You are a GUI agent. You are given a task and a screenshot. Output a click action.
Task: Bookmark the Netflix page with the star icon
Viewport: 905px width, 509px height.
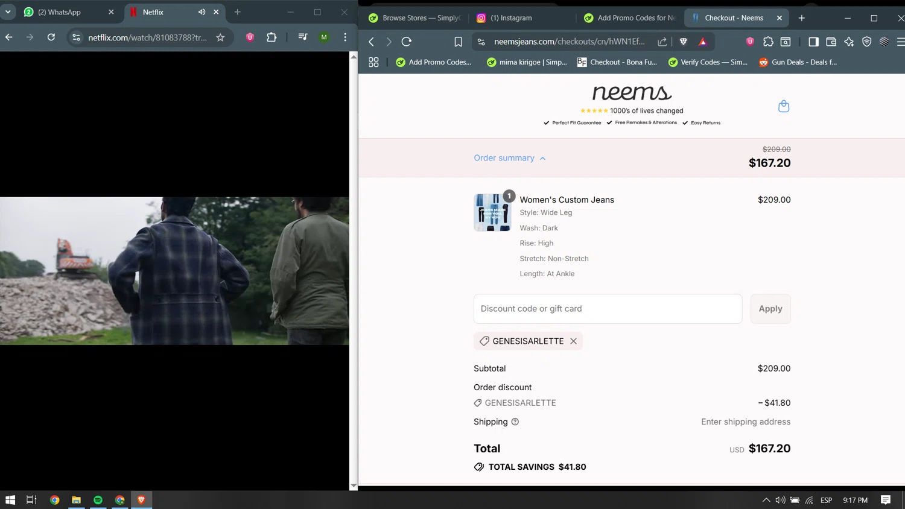(220, 37)
